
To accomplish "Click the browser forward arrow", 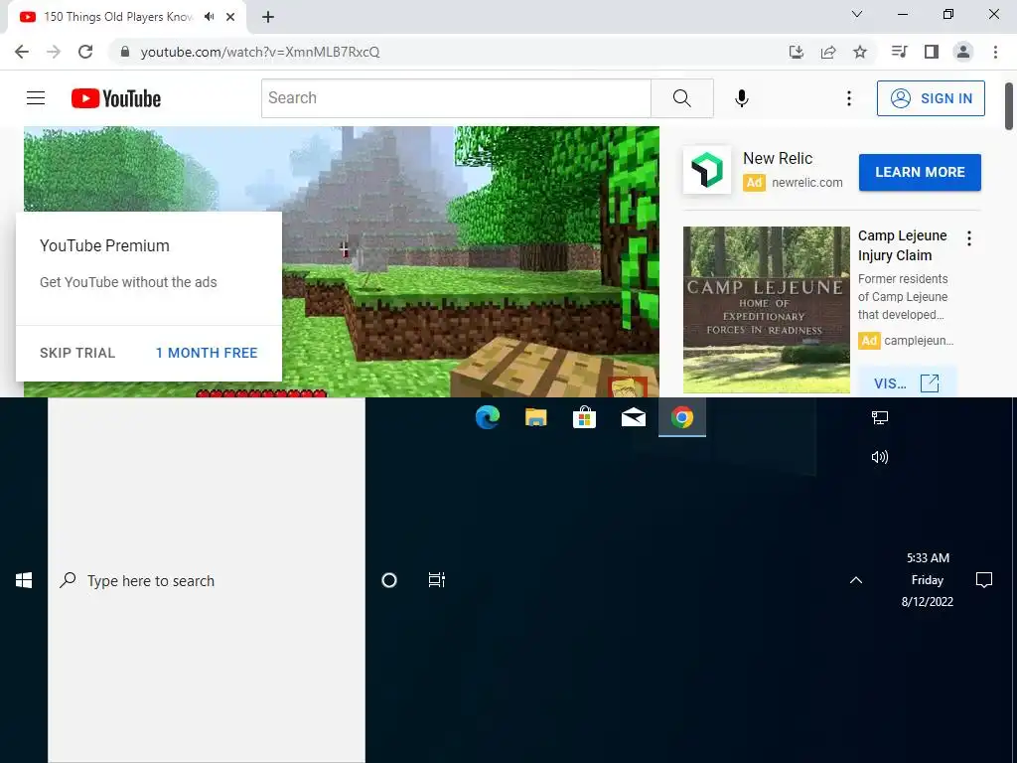I will point(54,52).
